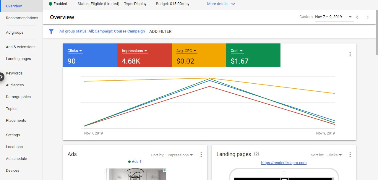This screenshot has height=180, width=378.
Task: Go to previous date range arrow
Action: [357, 17]
